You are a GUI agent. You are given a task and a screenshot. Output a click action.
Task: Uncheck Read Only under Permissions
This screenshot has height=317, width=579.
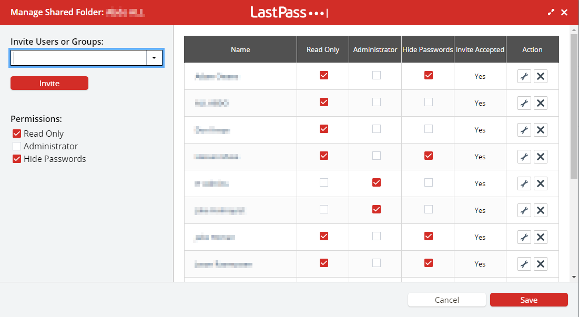17,134
